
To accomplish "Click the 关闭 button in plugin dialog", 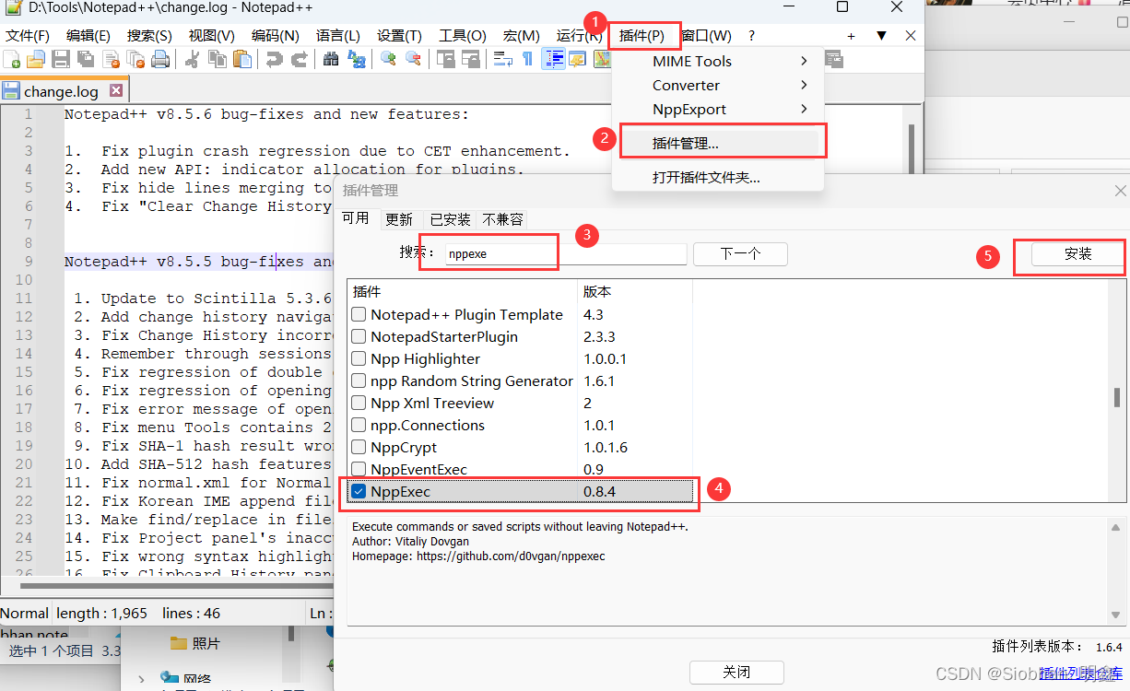I will point(736,673).
